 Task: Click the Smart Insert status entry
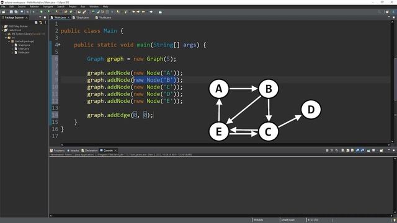[288, 220]
